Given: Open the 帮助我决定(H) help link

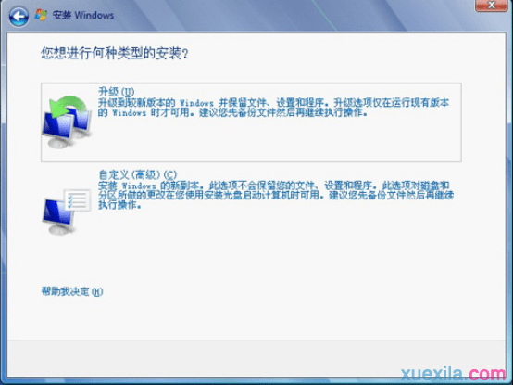Looking at the screenshot, I should point(72,291).
